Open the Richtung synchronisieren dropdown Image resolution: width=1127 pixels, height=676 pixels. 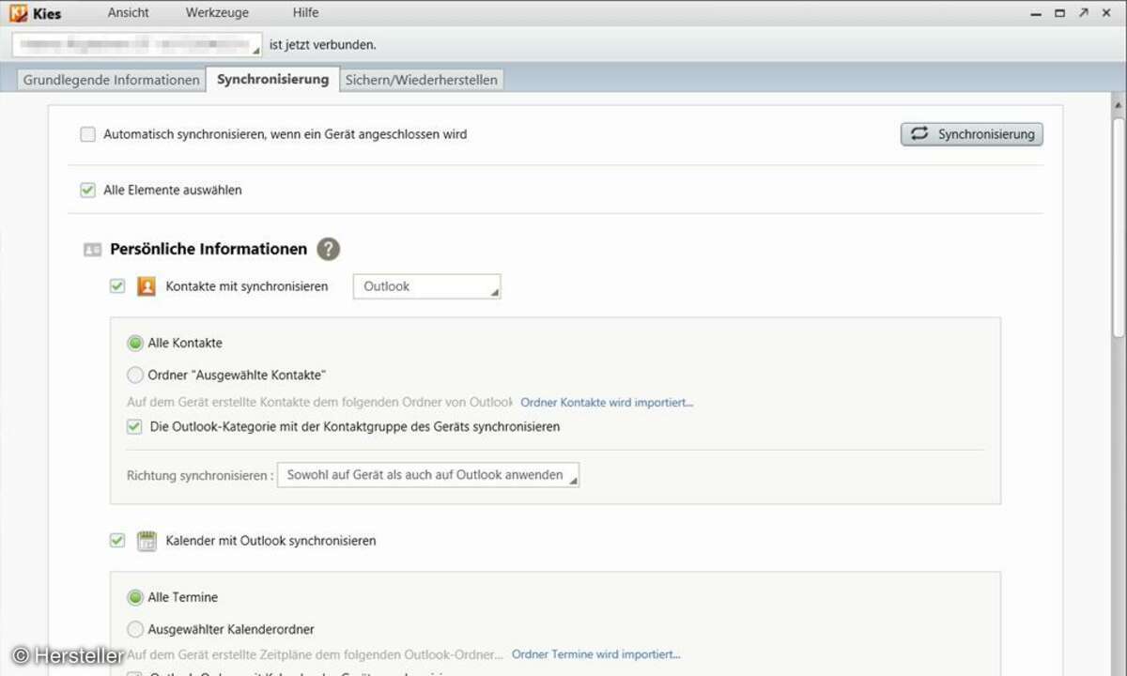(428, 475)
